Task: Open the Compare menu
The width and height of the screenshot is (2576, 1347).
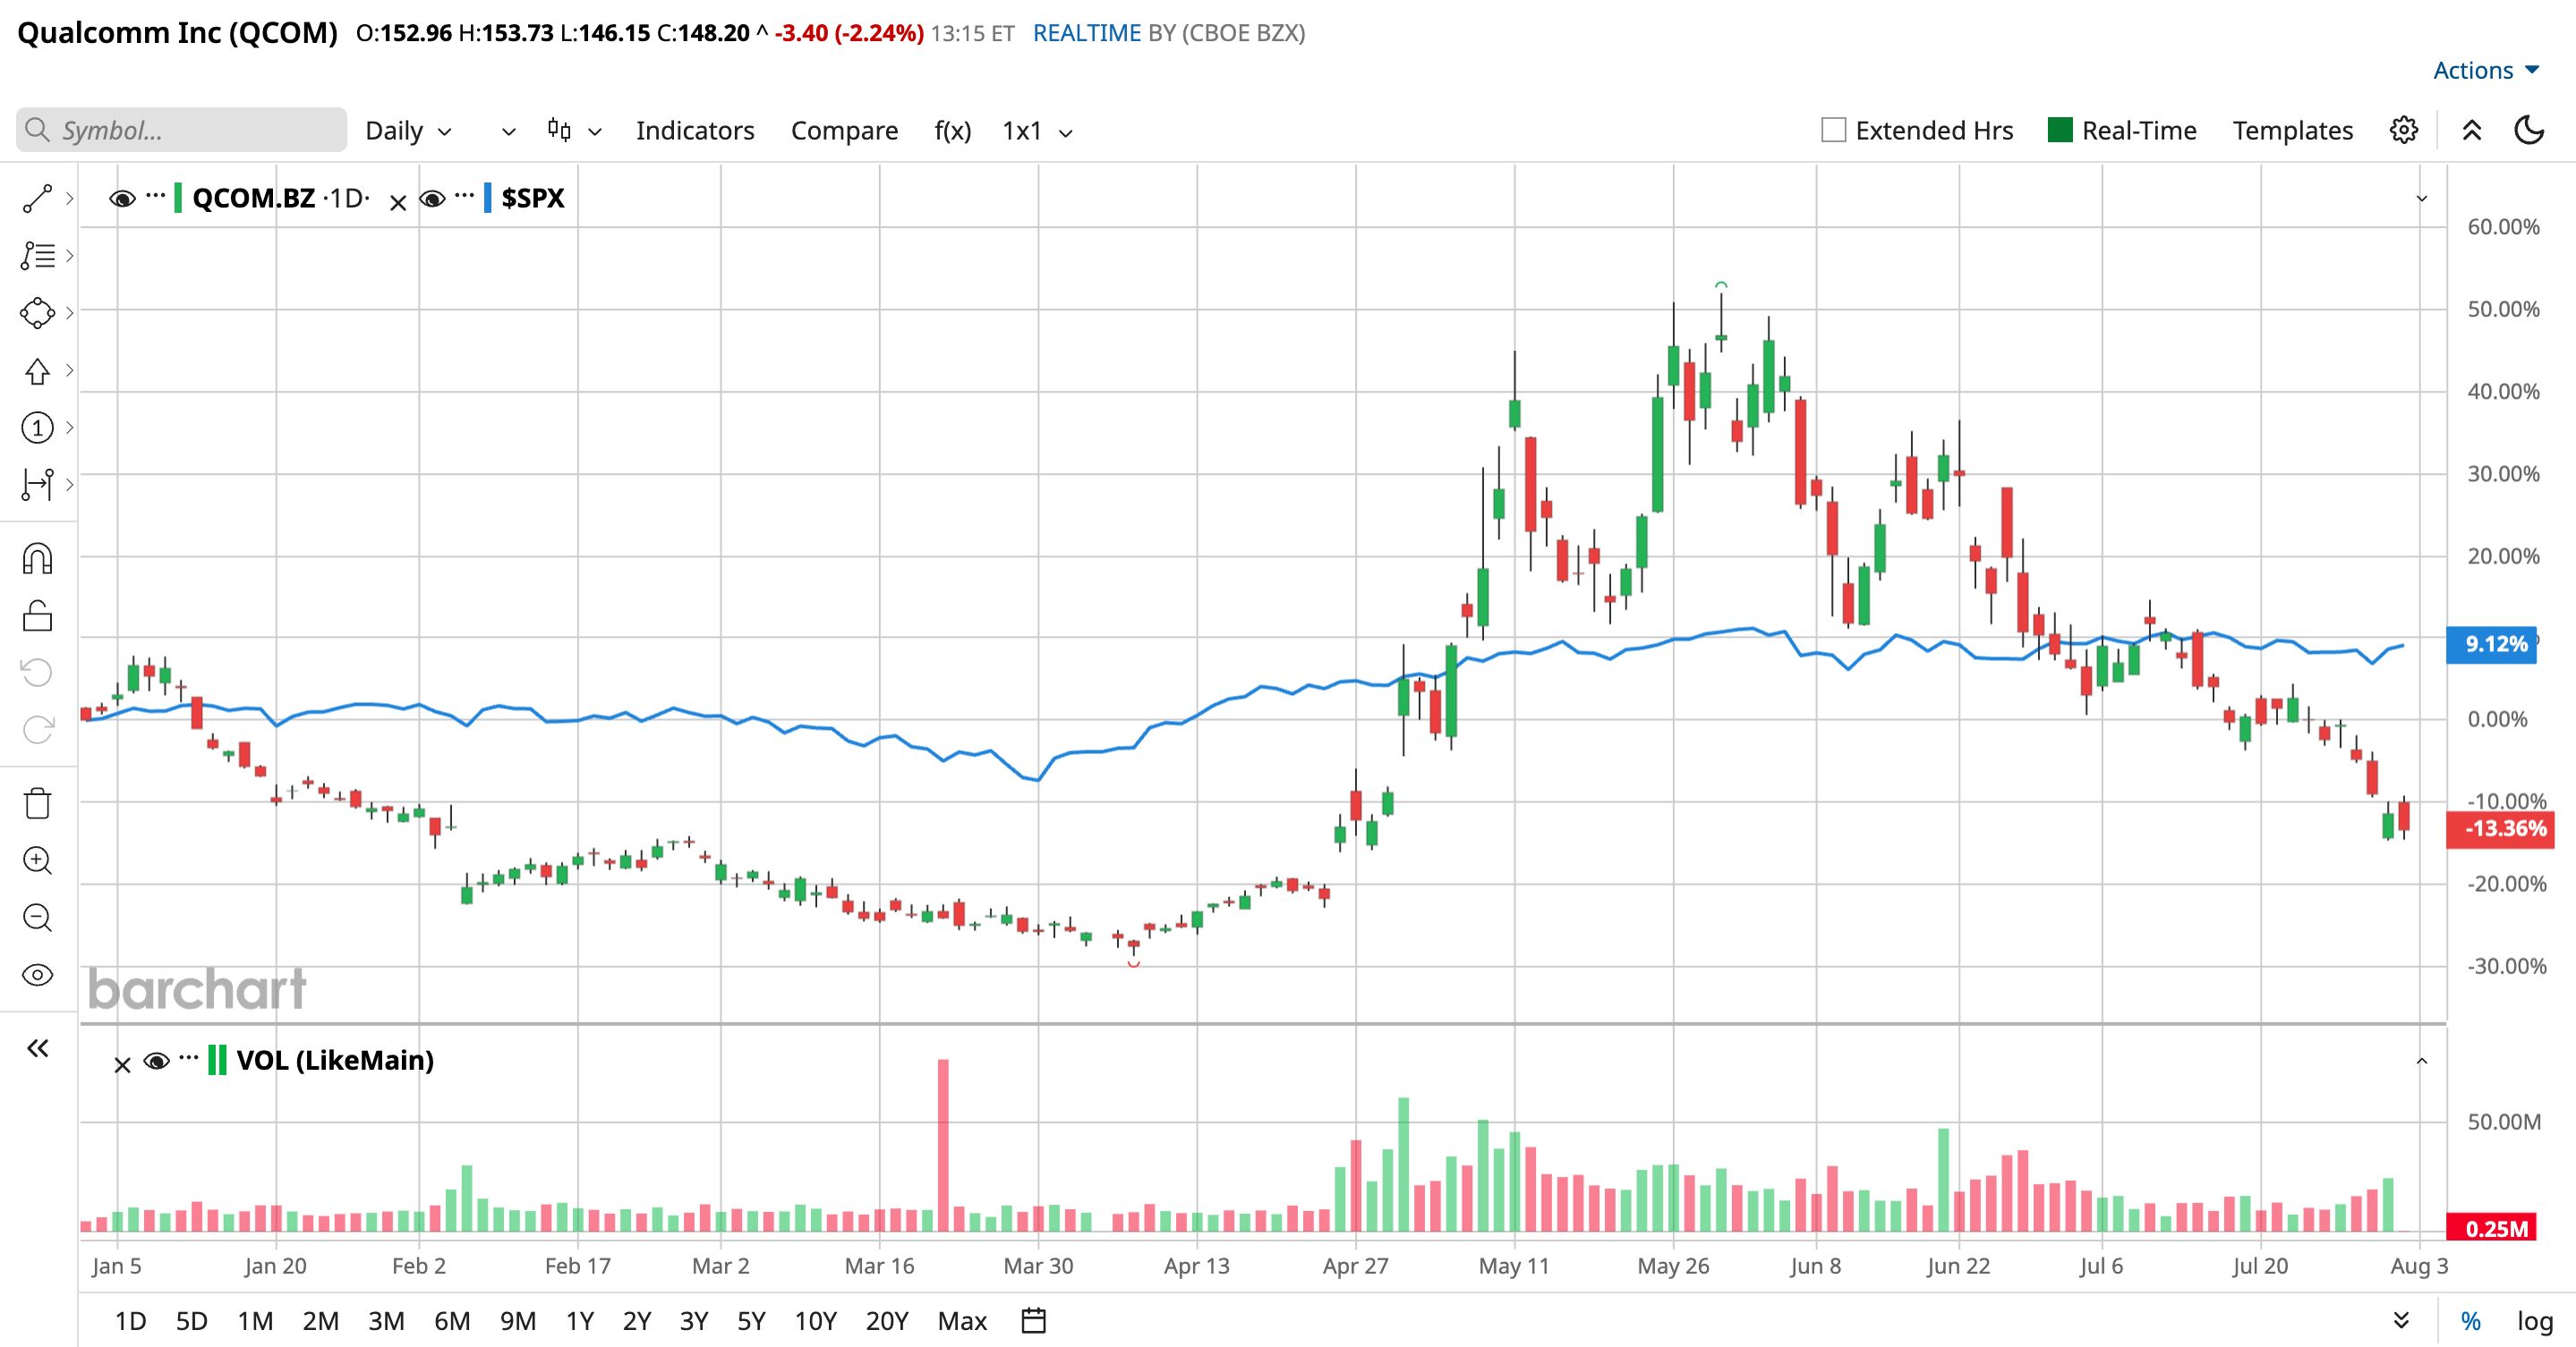Action: coord(844,131)
